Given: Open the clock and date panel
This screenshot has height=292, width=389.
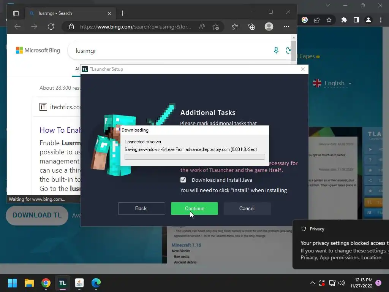Looking at the screenshot, I should 361,283.
